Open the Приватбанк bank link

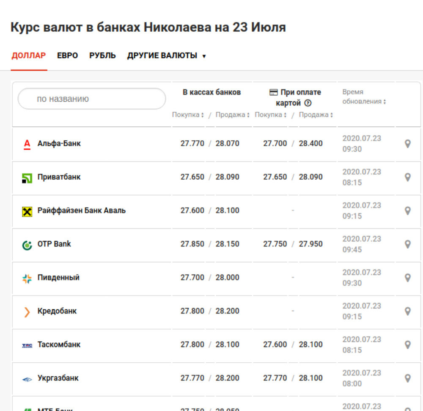click(x=59, y=177)
